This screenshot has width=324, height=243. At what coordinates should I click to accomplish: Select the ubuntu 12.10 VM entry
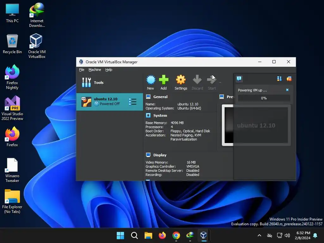click(109, 102)
